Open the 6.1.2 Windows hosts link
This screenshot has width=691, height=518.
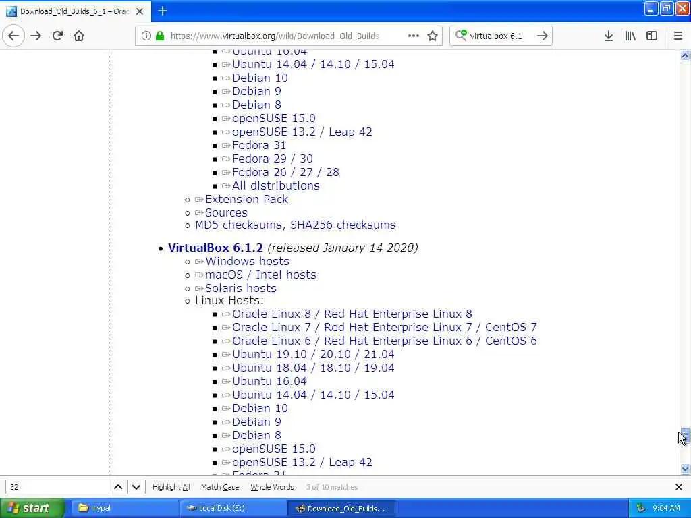(x=247, y=261)
